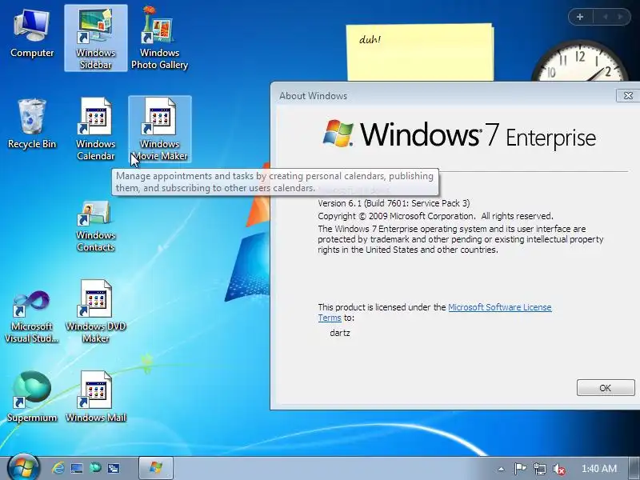640x480 pixels.
Task: Select the Microsoft Visual Studio shortcut
Action: tap(32, 317)
